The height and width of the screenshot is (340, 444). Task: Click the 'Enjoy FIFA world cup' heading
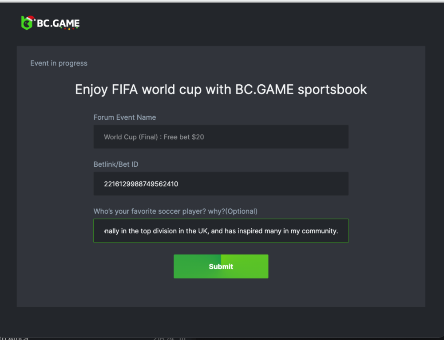point(221,89)
